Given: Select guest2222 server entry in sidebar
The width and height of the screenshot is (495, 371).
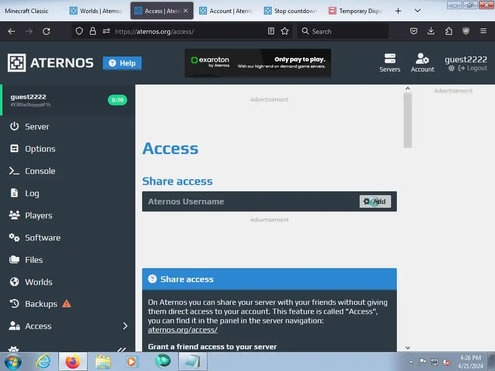Looking at the screenshot, I should tap(68, 100).
